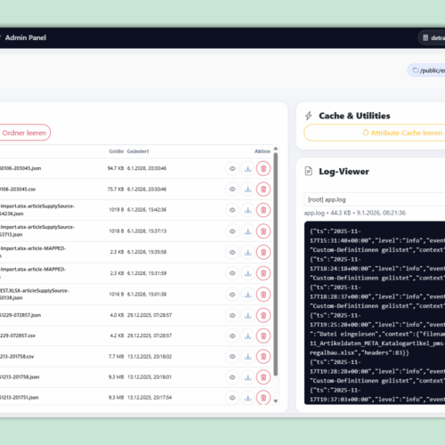Delete file changed at 15:42:36
Viewport: 445px width, 445px height.
tap(263, 210)
